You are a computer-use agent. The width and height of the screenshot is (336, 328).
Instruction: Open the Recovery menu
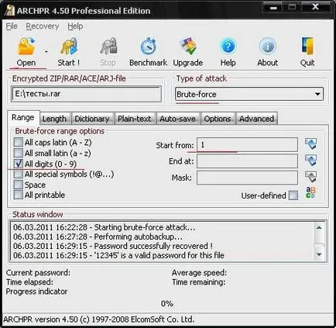pos(43,26)
